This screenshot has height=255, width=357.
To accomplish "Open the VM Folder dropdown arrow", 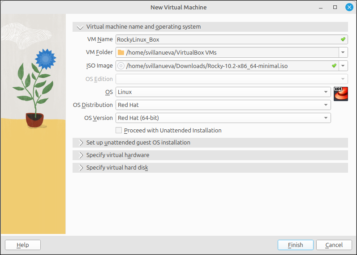I will 343,52.
